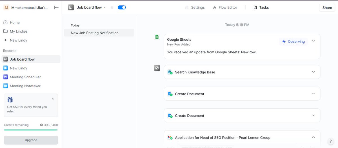Open the Job board flow title dropdown

coord(105,8)
